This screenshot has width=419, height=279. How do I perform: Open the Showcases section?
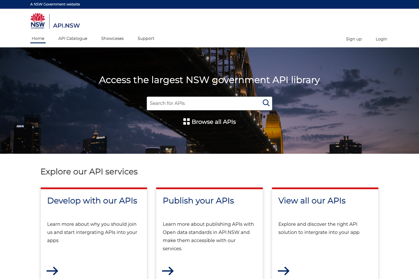112,38
